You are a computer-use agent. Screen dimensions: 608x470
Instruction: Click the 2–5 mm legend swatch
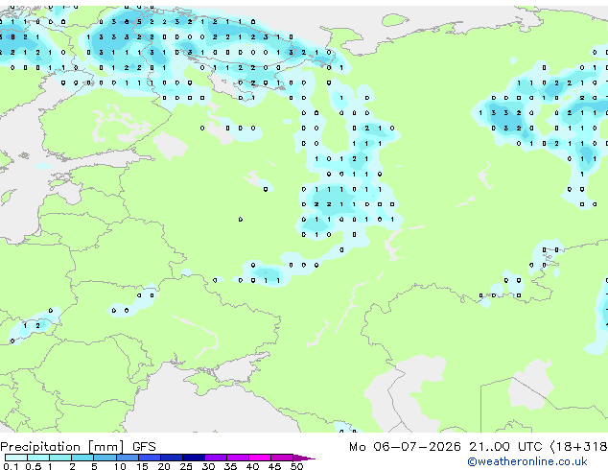(x=82, y=458)
